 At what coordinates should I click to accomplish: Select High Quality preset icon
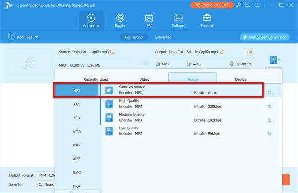[109, 104]
